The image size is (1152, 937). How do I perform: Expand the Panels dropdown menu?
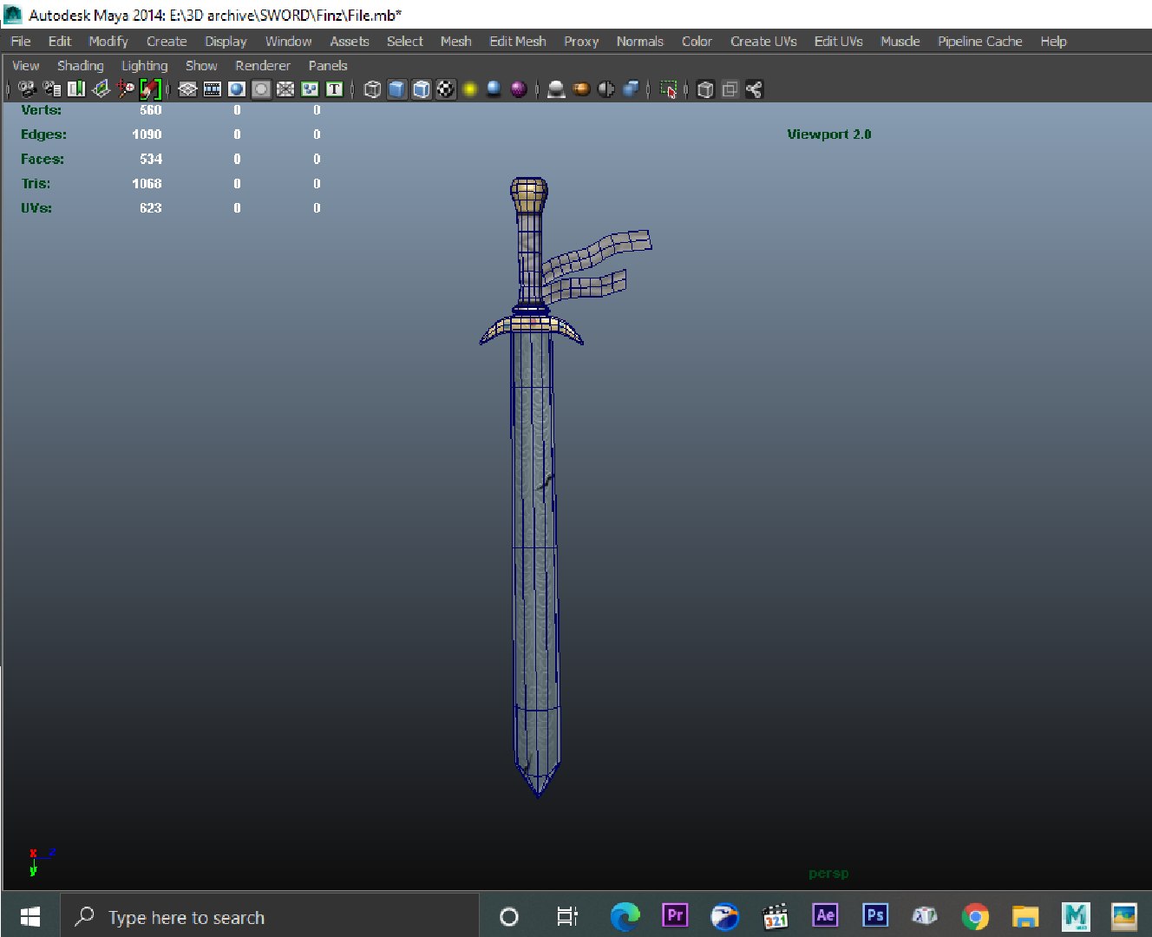point(327,66)
